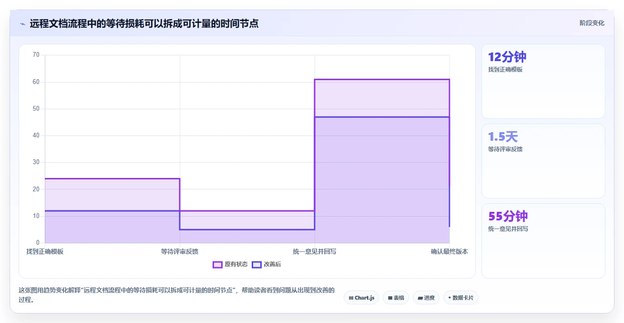The height and width of the screenshot is (323, 624).
Task: Click y-axis value 10
Action: pyautogui.click(x=36, y=216)
